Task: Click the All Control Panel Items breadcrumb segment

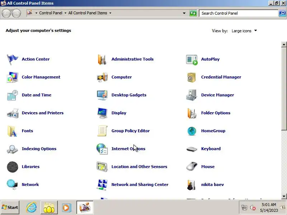Action: pos(88,13)
